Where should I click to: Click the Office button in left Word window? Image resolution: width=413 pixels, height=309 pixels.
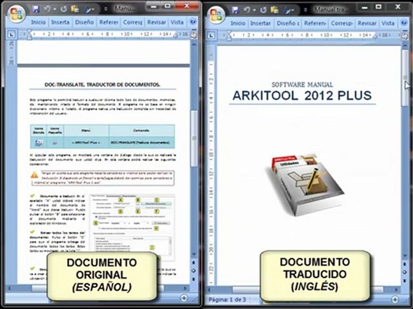point(16,14)
